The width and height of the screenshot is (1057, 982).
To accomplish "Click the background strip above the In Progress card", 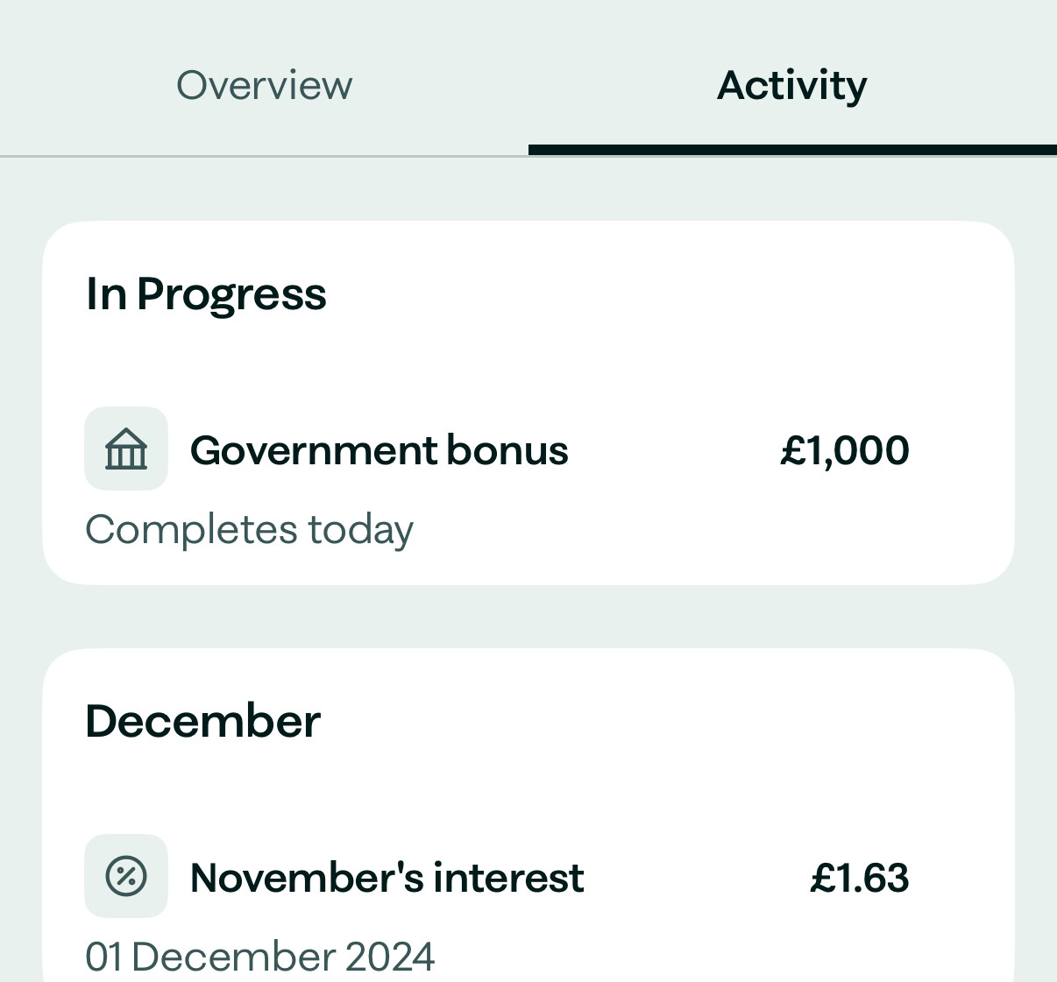I will click(528, 188).
